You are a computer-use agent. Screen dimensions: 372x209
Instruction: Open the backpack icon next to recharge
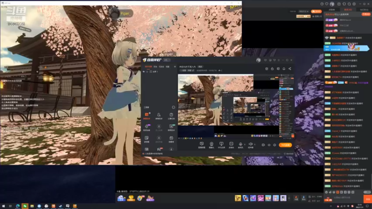pyautogui.click(x=304, y=198)
